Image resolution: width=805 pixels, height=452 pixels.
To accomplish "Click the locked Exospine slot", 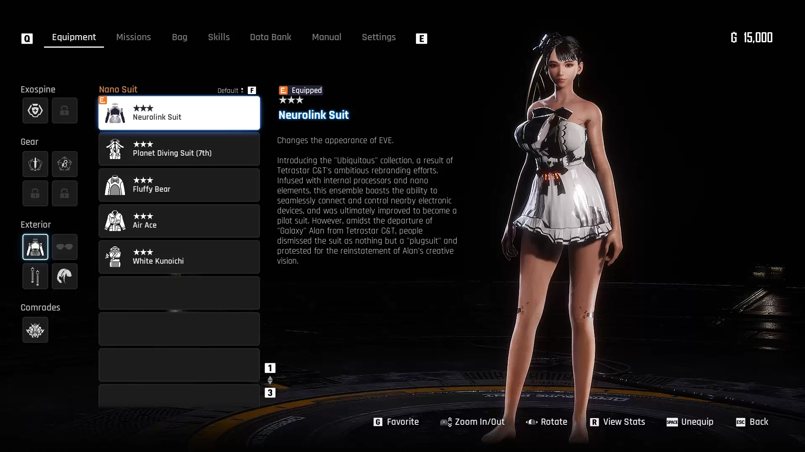I will tap(65, 110).
